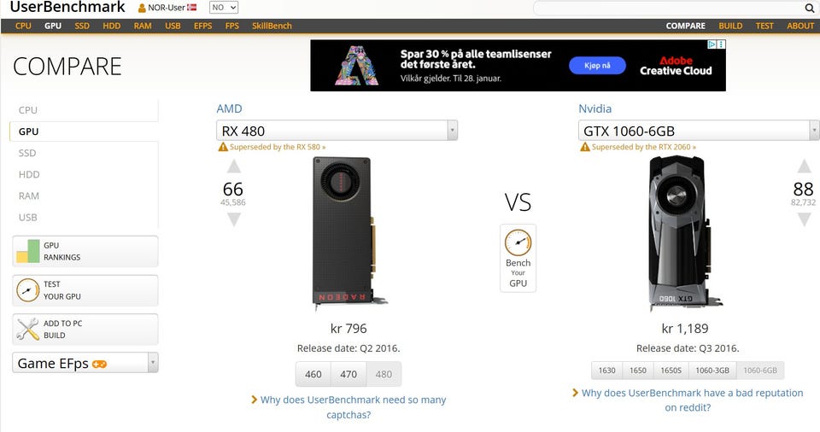Open GPU Rankings bar chart icon
The image size is (820, 432).
(27, 251)
